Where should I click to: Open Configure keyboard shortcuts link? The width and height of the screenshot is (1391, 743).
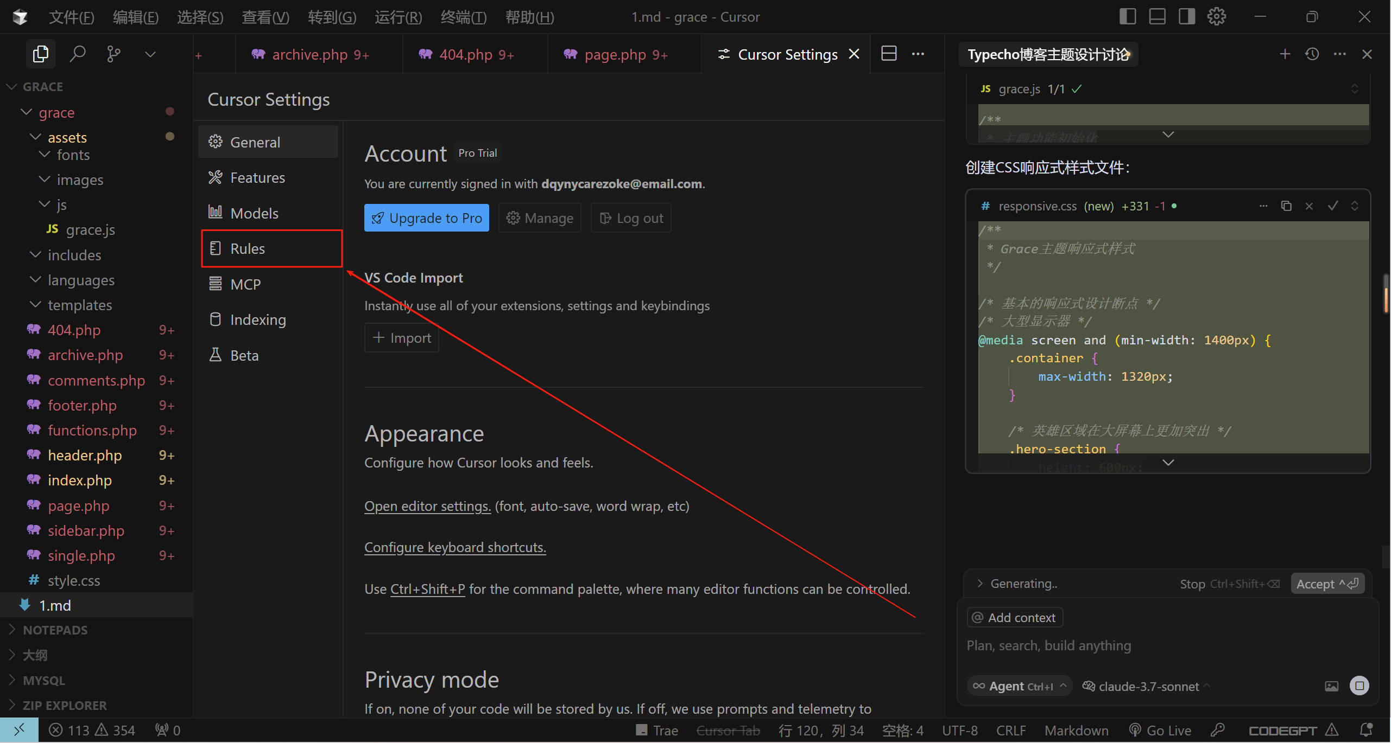click(x=455, y=547)
